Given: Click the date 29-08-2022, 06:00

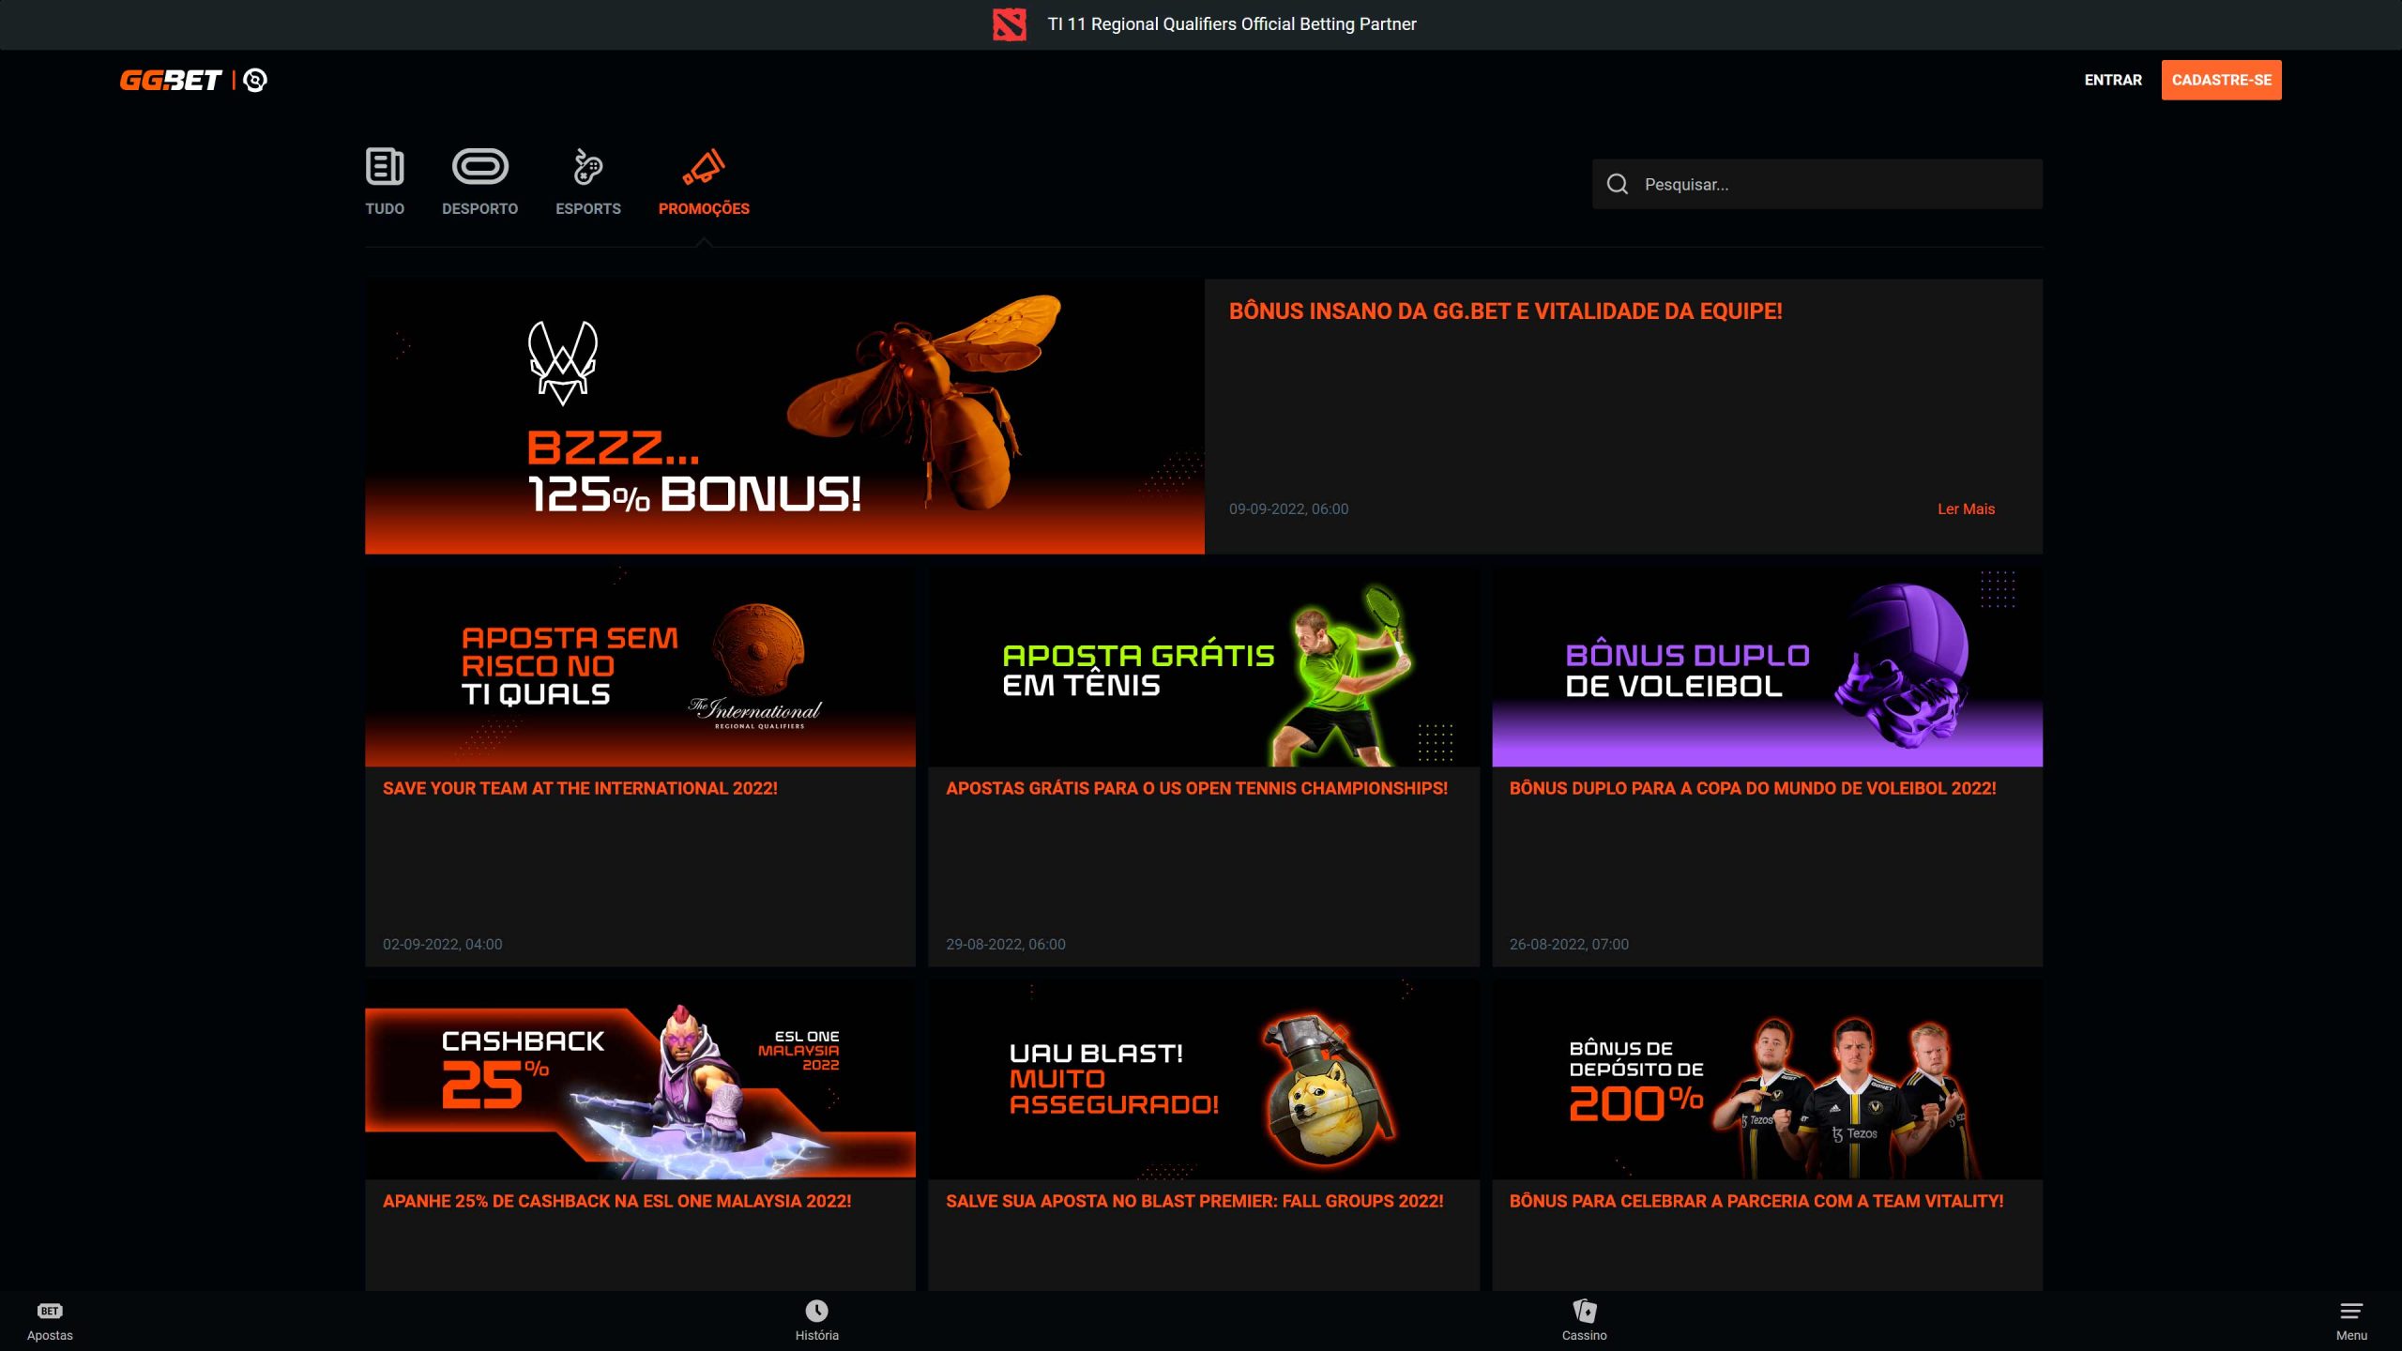Looking at the screenshot, I should 1005,945.
